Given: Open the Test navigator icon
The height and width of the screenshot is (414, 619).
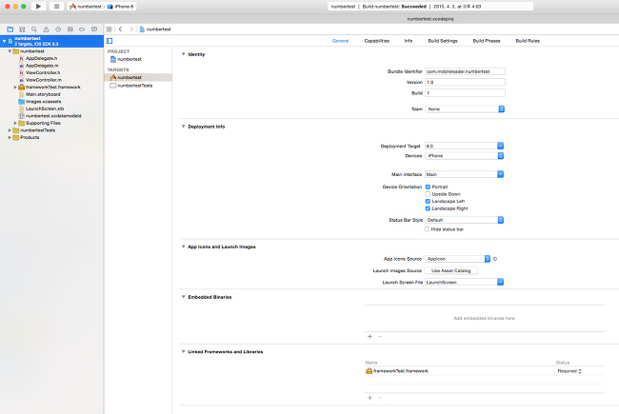Looking at the screenshot, I should click(x=58, y=30).
